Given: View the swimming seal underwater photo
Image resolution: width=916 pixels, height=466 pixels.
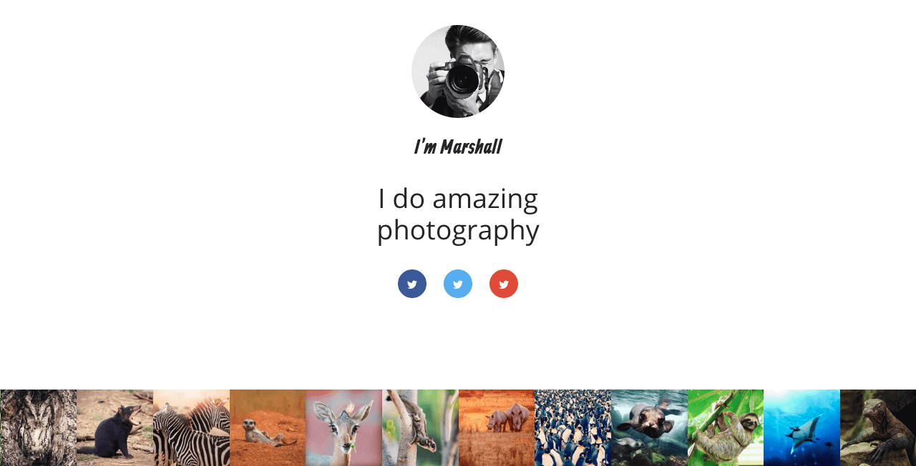Looking at the screenshot, I should tap(649, 427).
